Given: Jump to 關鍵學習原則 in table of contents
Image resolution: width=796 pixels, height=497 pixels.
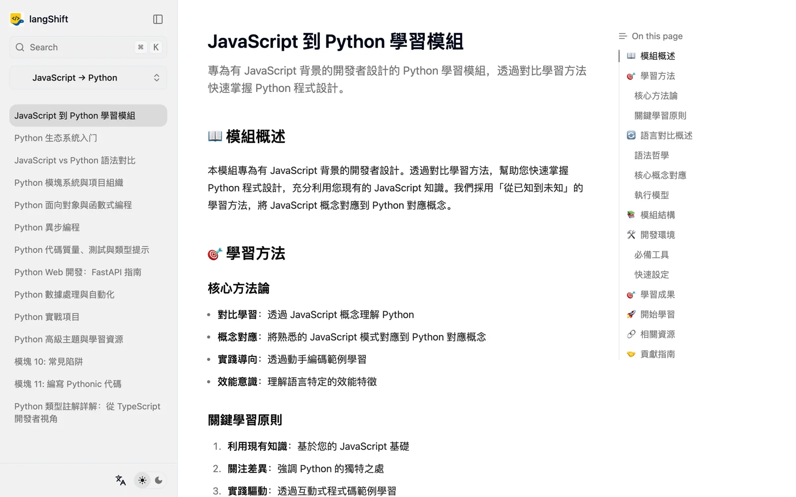Looking at the screenshot, I should pos(660,116).
